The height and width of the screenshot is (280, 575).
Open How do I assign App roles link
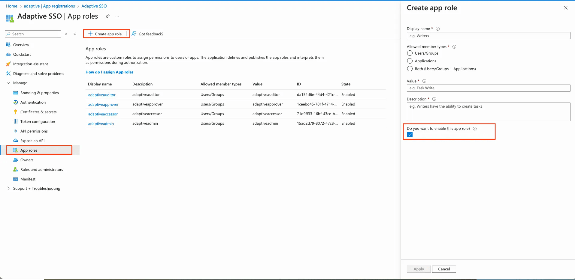[109, 72]
